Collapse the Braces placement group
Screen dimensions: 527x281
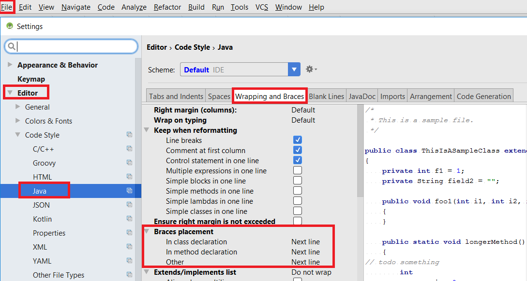147,231
